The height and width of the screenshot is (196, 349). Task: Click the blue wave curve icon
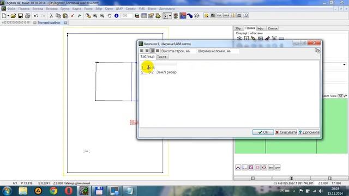click(x=190, y=16)
